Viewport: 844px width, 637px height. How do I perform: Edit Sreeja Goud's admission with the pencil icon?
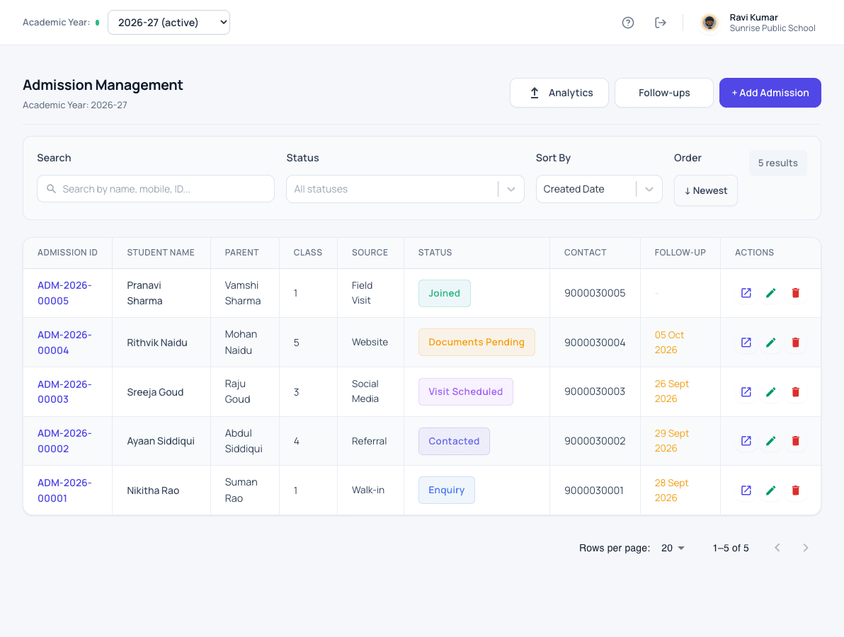[x=771, y=392]
